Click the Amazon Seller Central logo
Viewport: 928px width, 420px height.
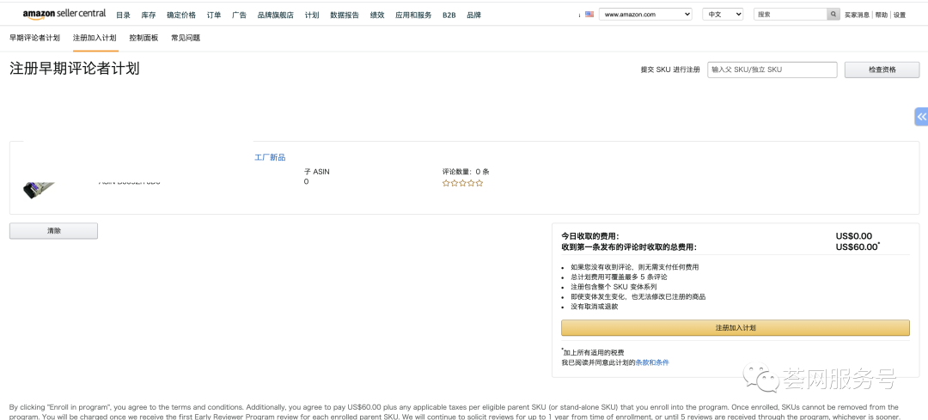(x=64, y=14)
